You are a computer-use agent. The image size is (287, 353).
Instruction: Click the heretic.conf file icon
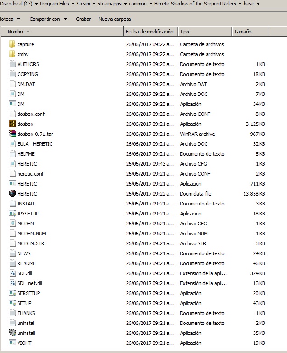click(x=13, y=174)
